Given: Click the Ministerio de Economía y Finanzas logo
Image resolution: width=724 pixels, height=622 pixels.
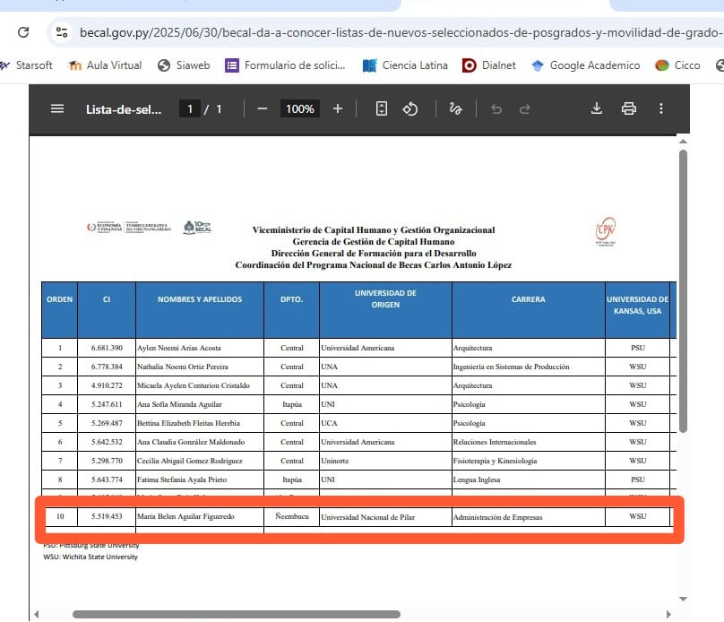Looking at the screenshot, I should (129, 227).
